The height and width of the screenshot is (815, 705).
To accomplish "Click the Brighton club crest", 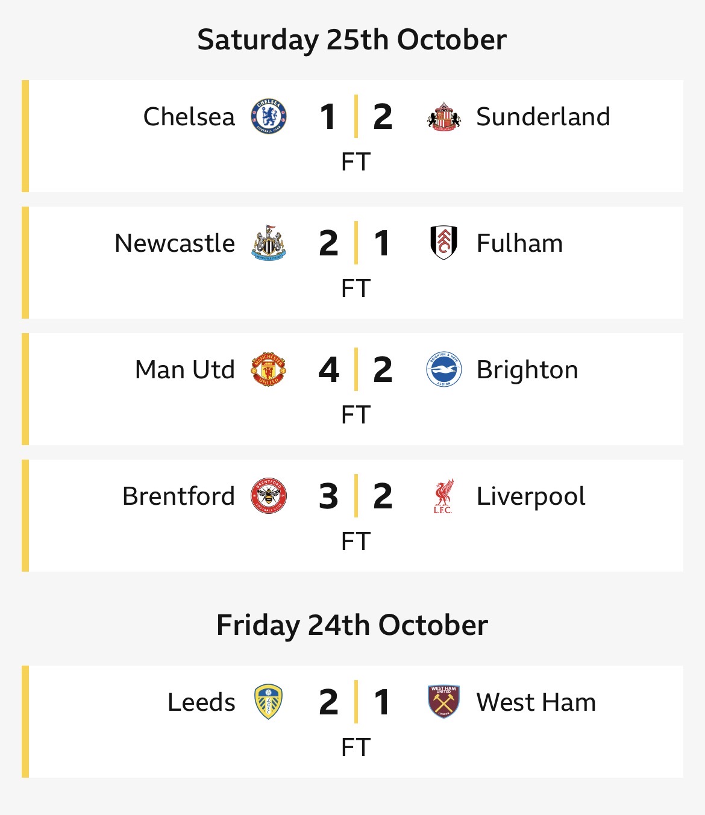I will [443, 369].
